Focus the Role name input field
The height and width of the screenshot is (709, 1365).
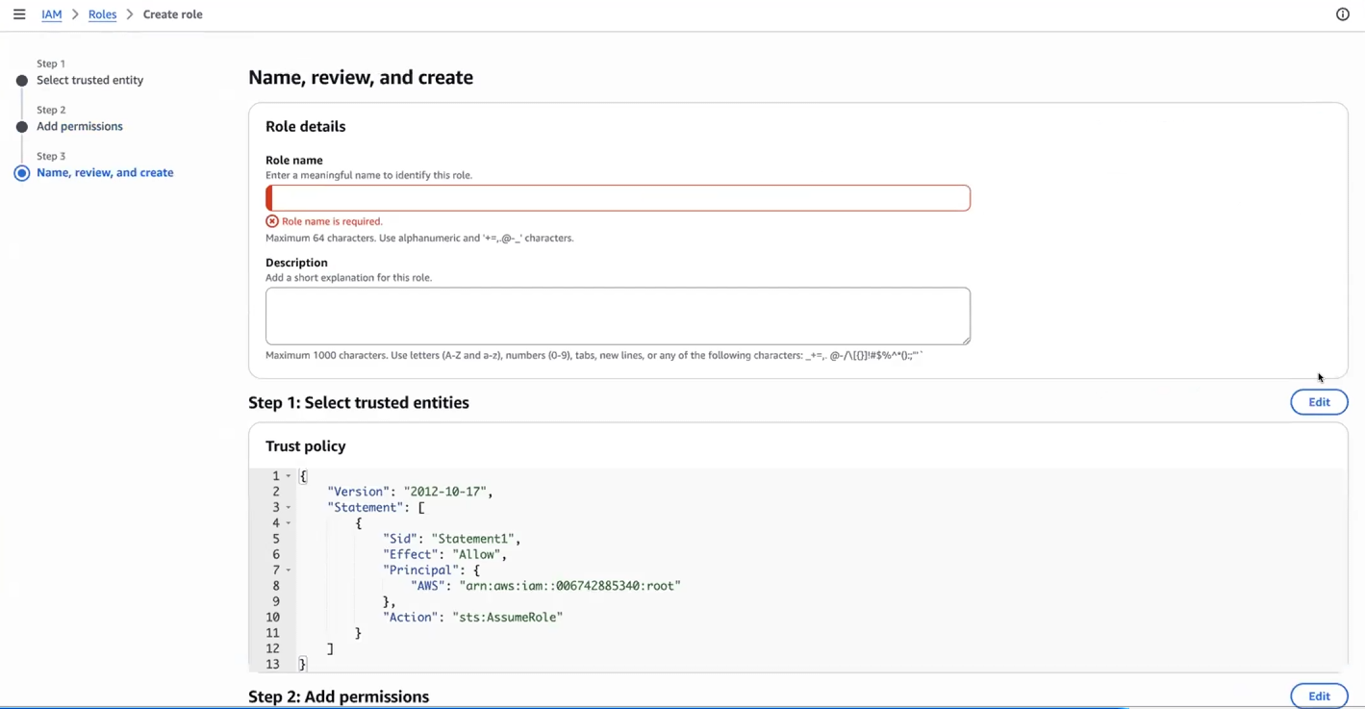point(618,198)
